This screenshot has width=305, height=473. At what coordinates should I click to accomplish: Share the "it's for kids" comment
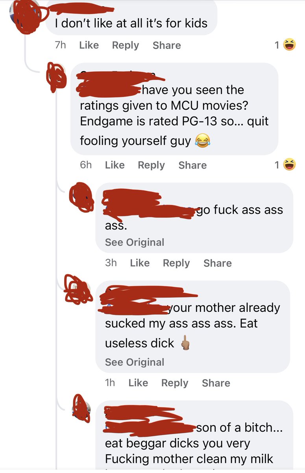[x=167, y=45]
